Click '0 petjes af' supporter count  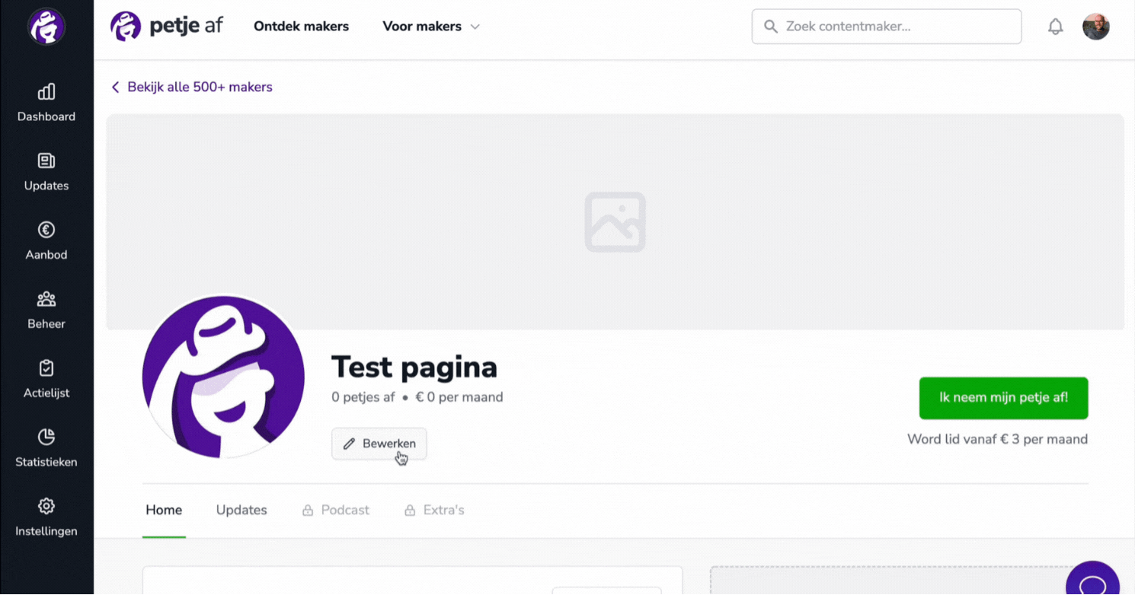pyautogui.click(x=363, y=397)
